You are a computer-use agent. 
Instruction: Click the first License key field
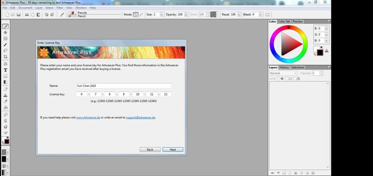pyautogui.click(x=82, y=94)
